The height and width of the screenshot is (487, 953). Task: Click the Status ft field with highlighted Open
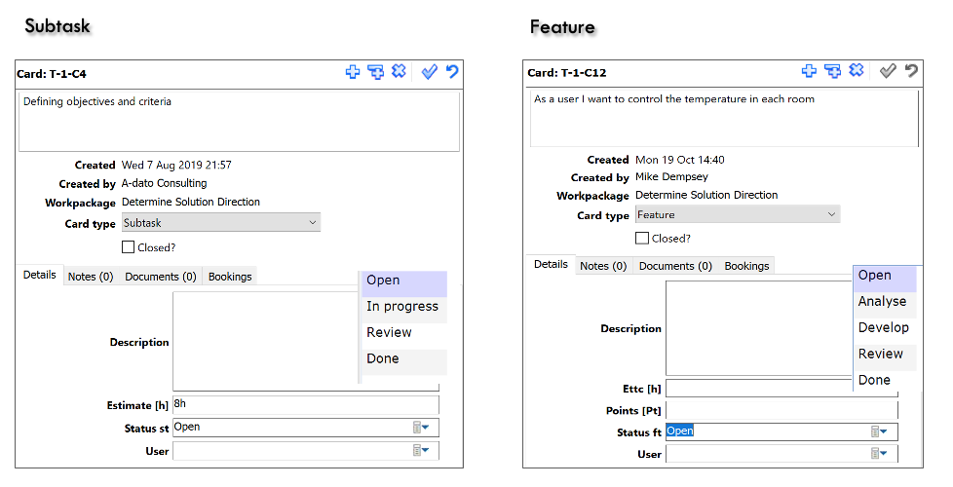pyautogui.click(x=781, y=431)
